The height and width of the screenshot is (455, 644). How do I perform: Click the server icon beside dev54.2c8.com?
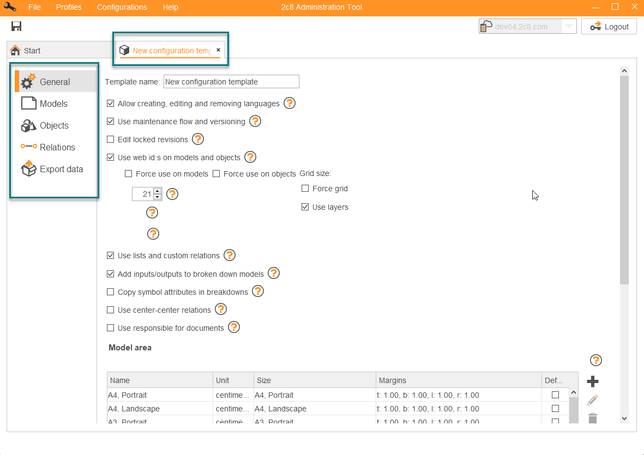486,26
